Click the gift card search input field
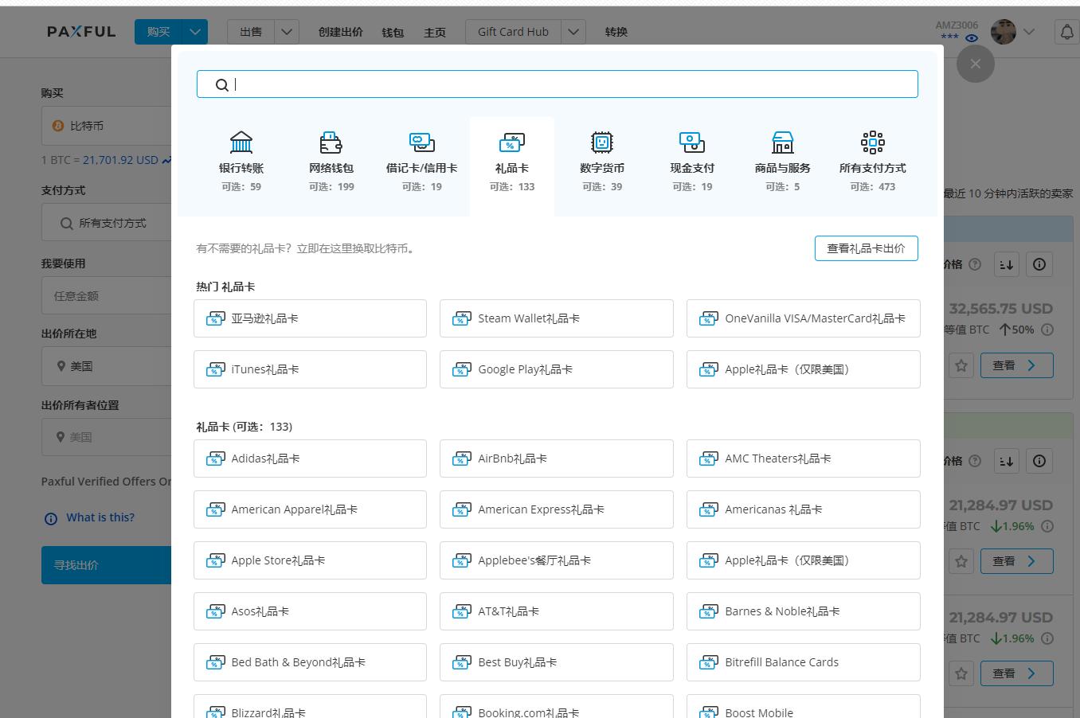The image size is (1080, 718). (557, 84)
